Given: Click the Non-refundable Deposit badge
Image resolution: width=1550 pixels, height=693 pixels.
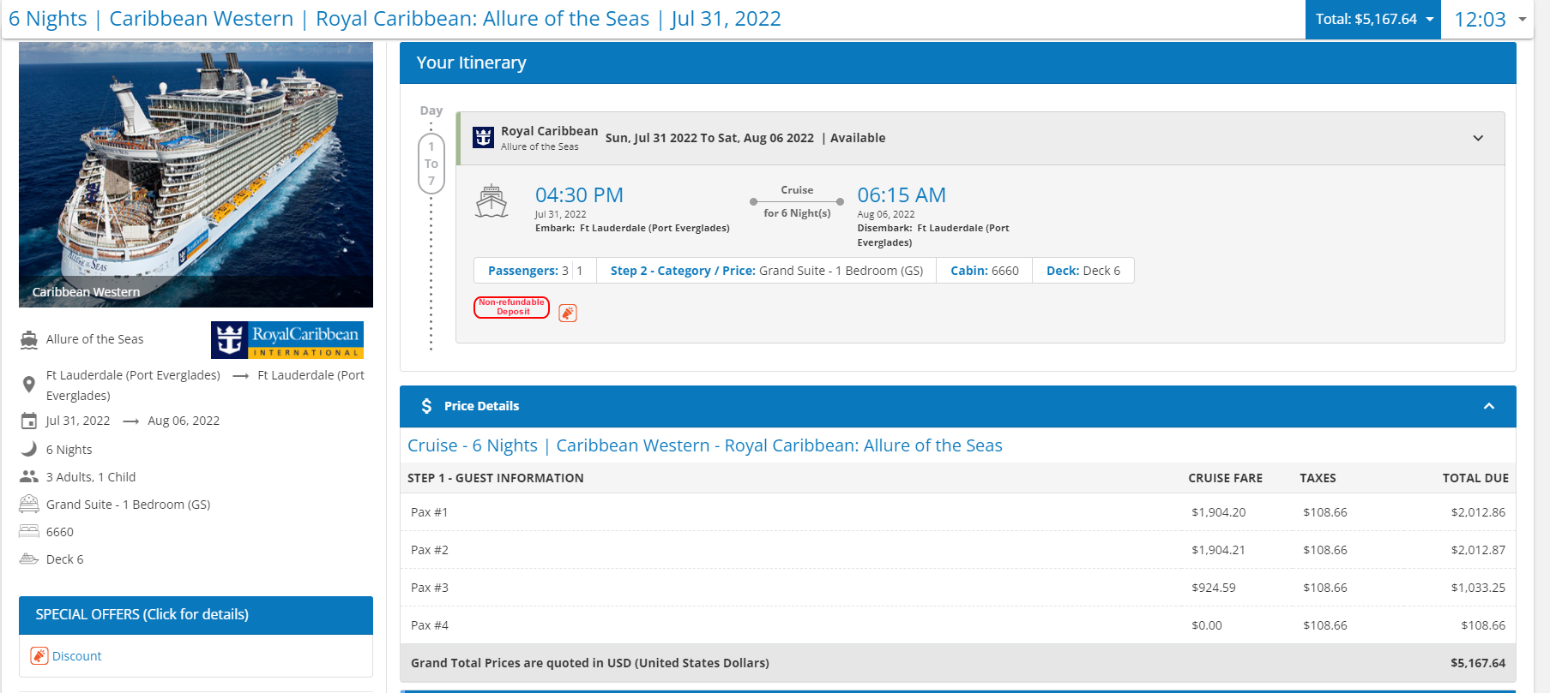Looking at the screenshot, I should click(x=511, y=308).
